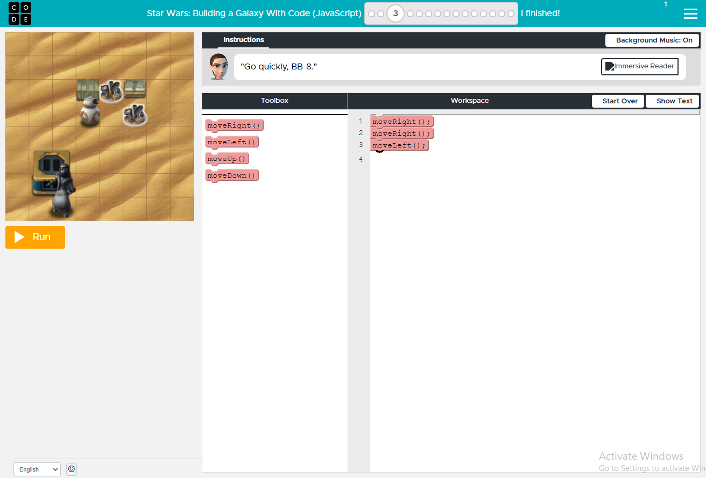Image resolution: width=706 pixels, height=478 pixels.
Task: Click the BB-8 droid on the game board
Action: pos(90,113)
